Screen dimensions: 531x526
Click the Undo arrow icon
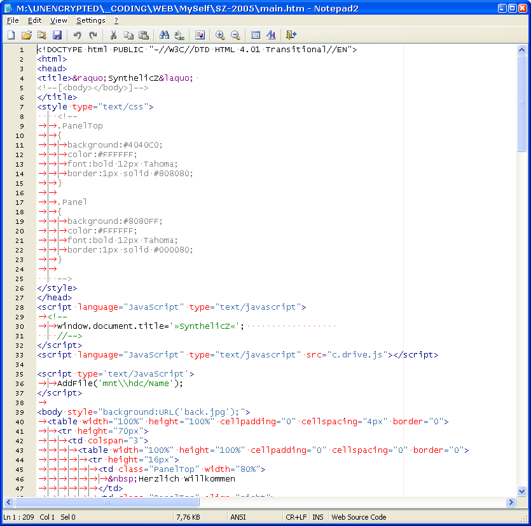point(77,35)
